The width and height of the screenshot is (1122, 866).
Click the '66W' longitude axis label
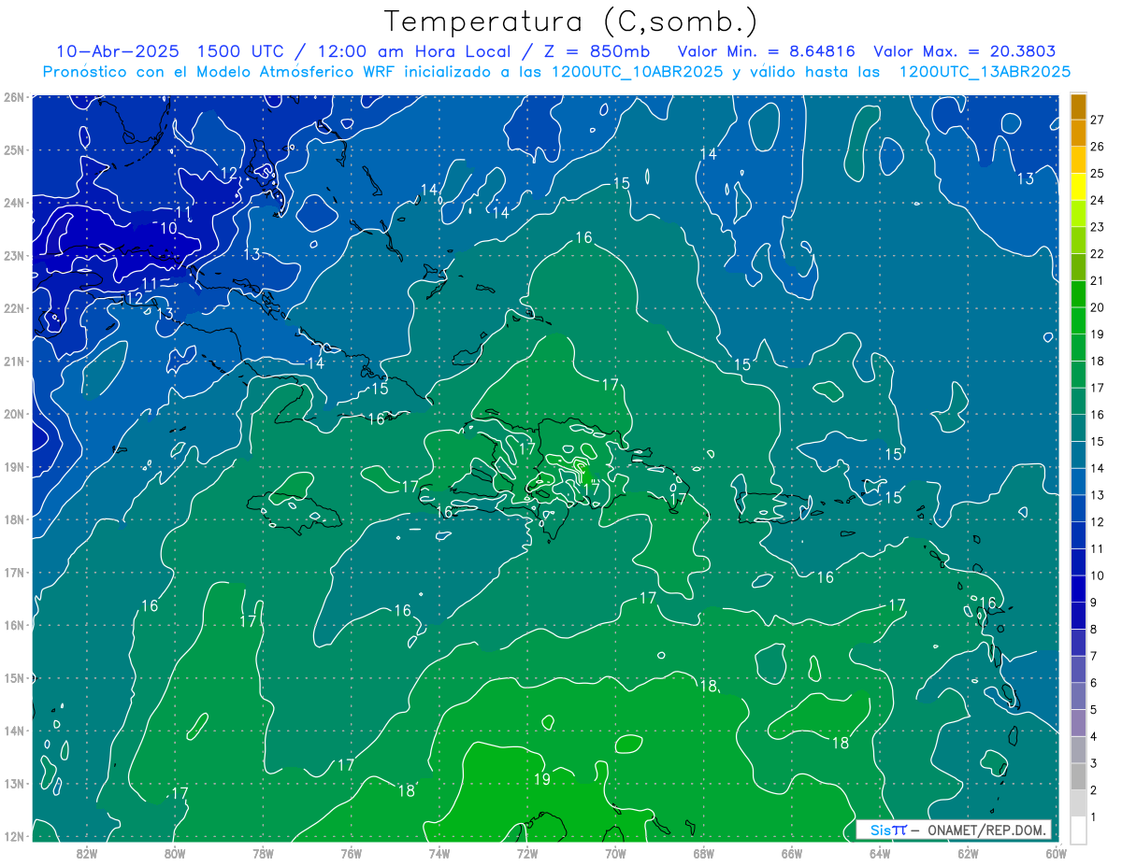[792, 852]
